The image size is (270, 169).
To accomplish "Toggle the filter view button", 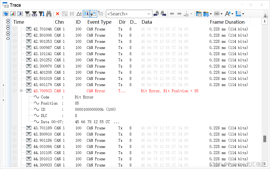I will tap(93, 14).
